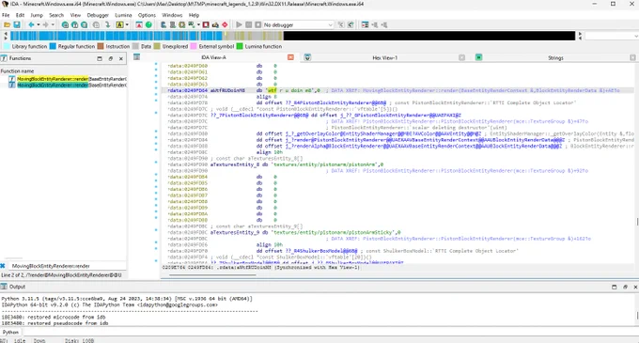Viewport: 639px width, 343px height.
Task: Open the back-arrow history dropdown
Action: pyautogui.click(x=39, y=24)
